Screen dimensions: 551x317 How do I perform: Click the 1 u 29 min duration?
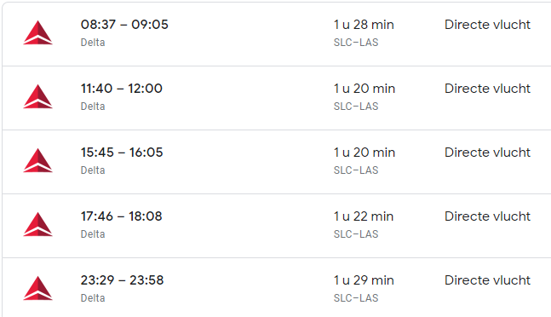[x=364, y=280]
